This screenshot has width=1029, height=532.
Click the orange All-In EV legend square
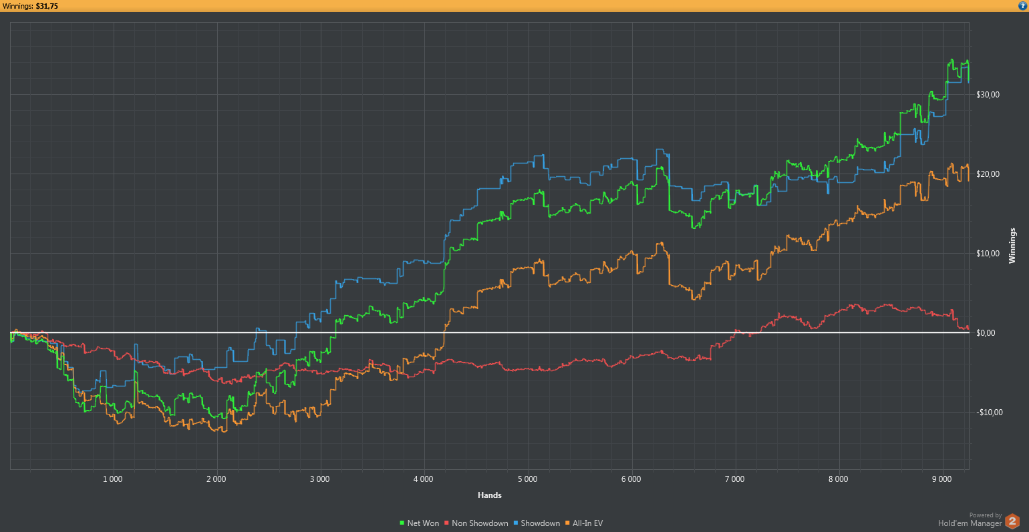567,523
